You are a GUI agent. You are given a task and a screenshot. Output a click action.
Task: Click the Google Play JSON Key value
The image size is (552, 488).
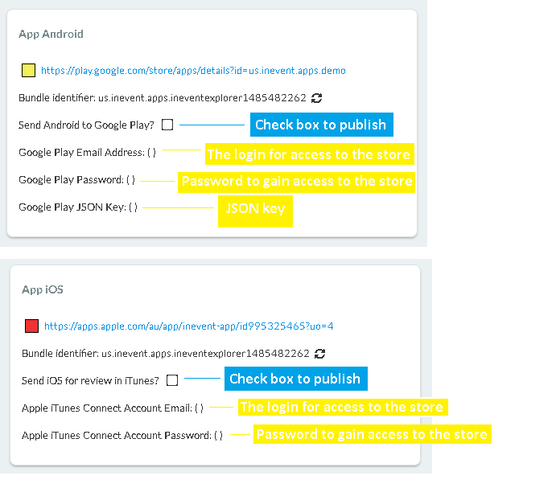(133, 207)
